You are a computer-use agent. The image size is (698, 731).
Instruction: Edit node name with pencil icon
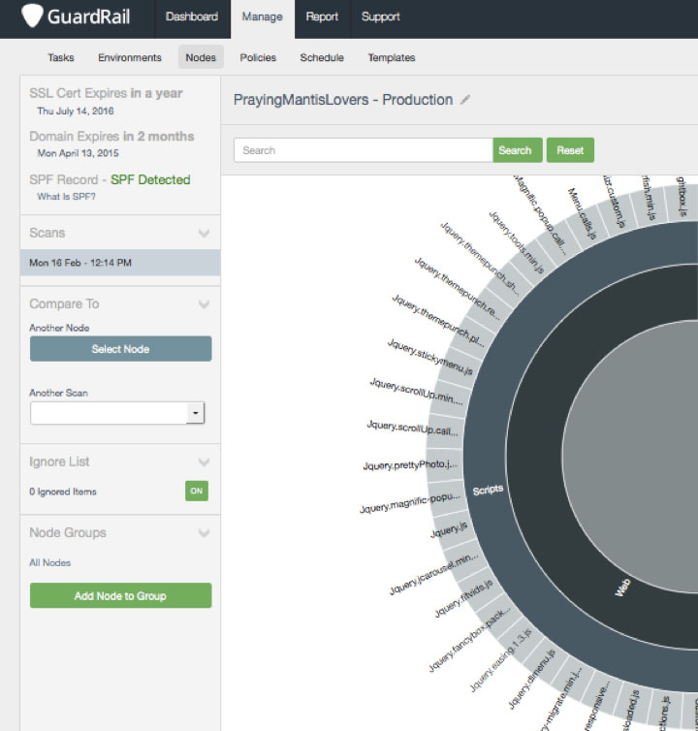(x=465, y=100)
